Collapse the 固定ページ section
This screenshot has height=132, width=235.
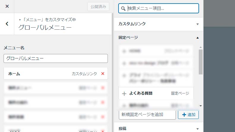(197, 38)
